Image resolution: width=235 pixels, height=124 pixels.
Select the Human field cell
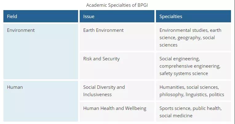15,87
